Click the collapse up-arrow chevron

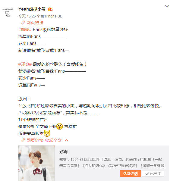click(67, 140)
